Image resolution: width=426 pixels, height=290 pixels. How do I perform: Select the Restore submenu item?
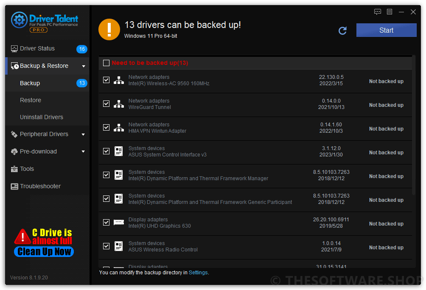47,100
